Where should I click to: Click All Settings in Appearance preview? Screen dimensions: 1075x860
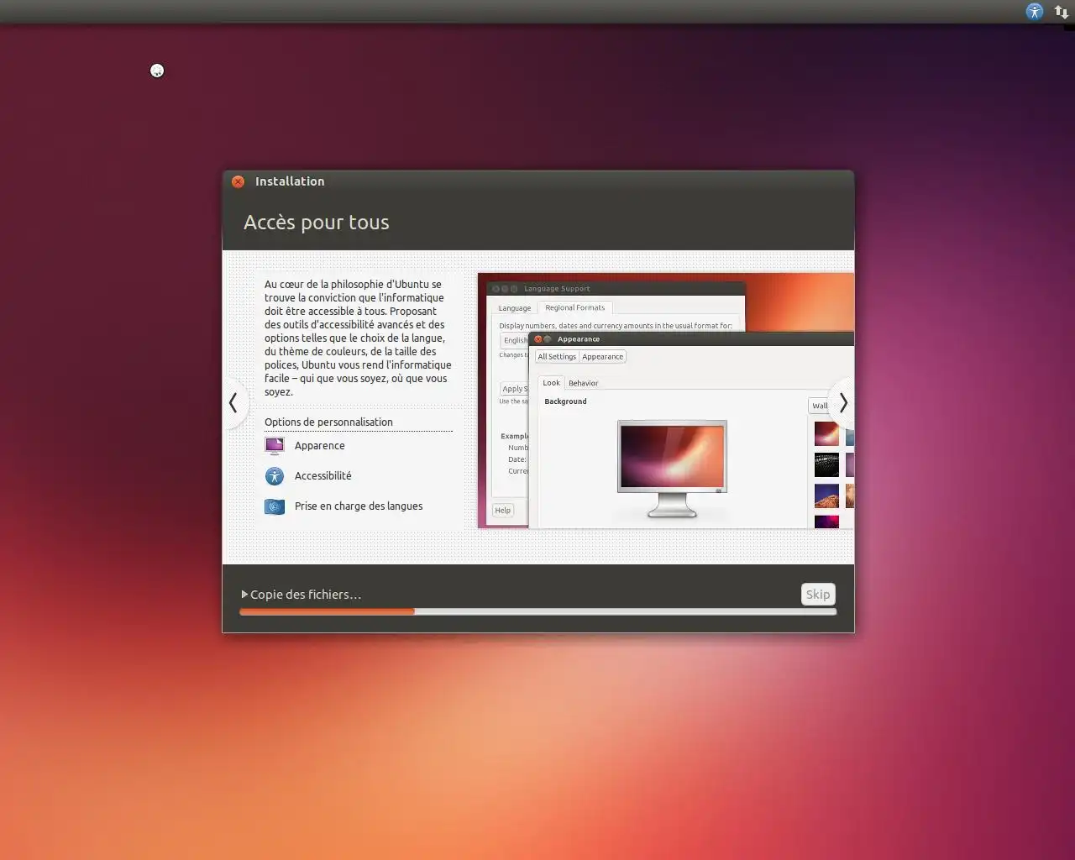pos(557,356)
